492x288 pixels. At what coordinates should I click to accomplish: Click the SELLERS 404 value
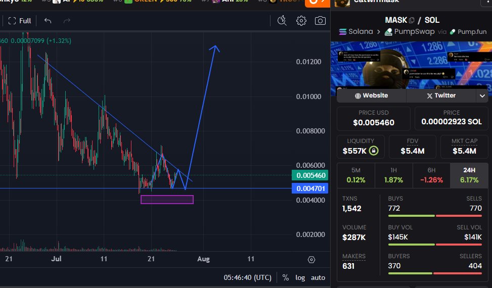click(475, 266)
